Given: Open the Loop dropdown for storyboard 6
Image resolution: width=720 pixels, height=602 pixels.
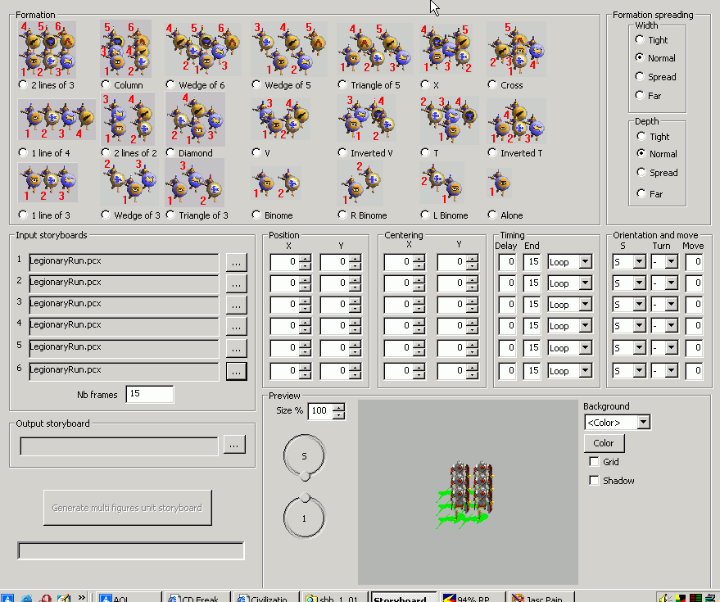Looking at the screenshot, I should tap(585, 370).
